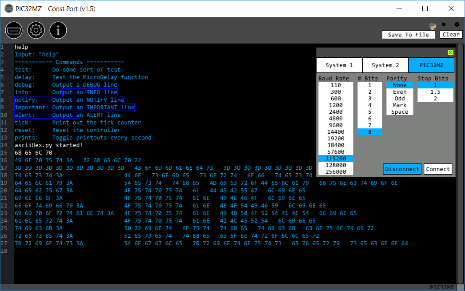Select baud rate 110
The width and height of the screenshot is (465, 291).
[x=336, y=85]
